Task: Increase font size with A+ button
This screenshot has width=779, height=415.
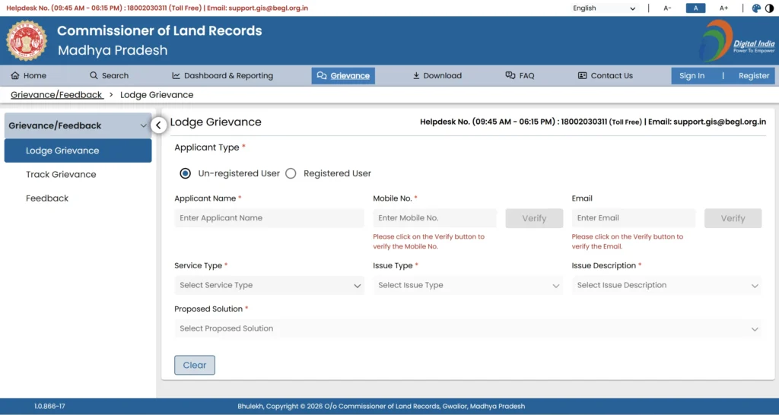Action: click(x=723, y=8)
